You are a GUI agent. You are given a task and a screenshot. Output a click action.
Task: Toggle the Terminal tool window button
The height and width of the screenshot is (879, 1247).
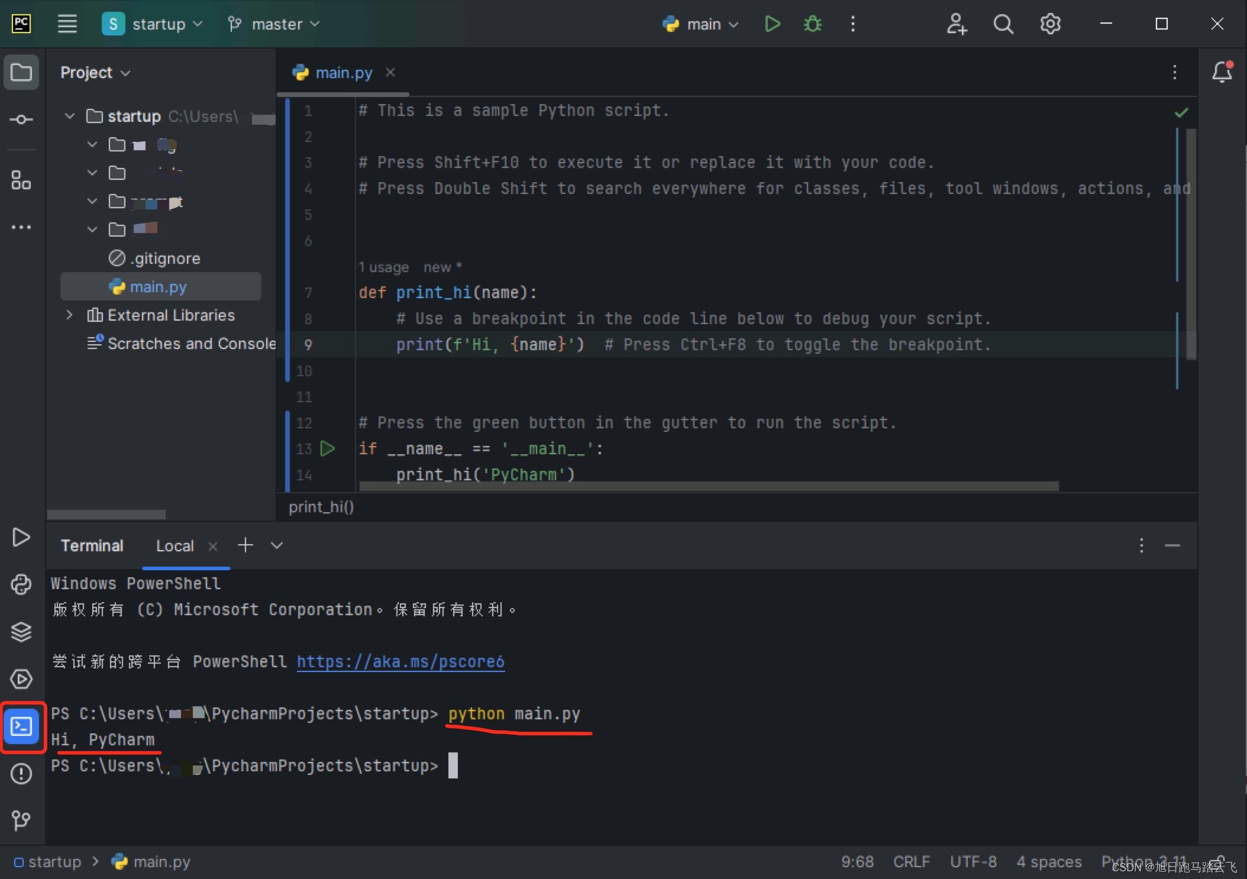[x=22, y=726]
